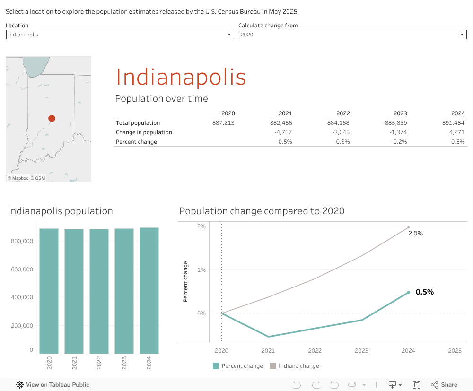Enter full screen mode
473x391 pixels.
pyautogui.click(x=417, y=385)
